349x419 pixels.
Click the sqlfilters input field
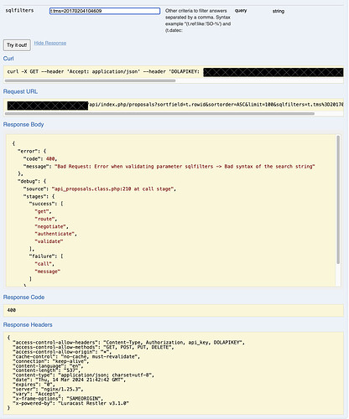(105, 11)
